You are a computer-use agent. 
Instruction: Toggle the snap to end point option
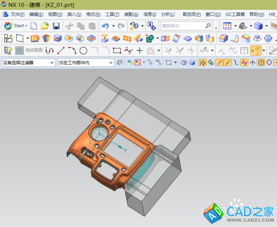(219, 63)
